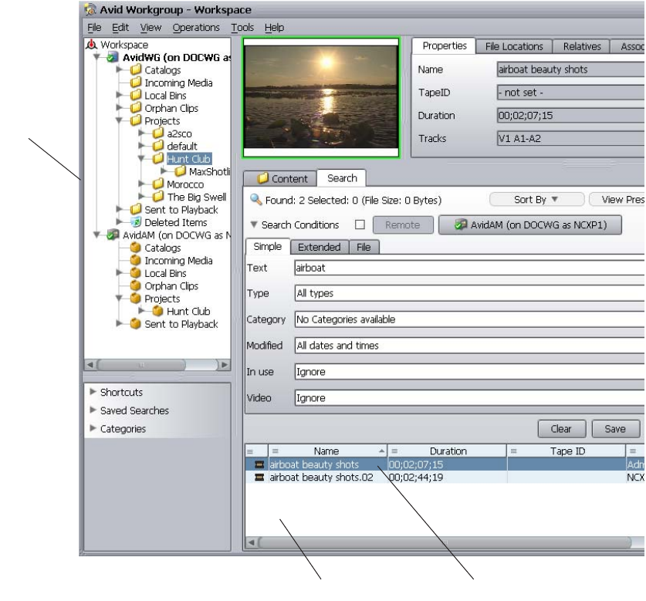Click the tree scrollbar right arrow
Viewport: 646px width, 601px height.
point(224,365)
